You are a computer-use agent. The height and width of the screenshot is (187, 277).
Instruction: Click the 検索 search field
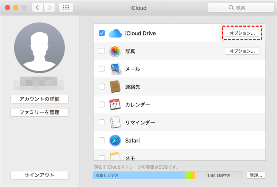(x=239, y=8)
